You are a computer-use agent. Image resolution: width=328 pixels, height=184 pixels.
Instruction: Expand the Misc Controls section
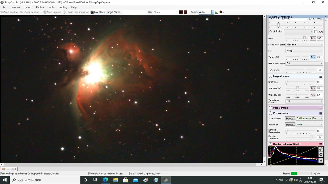point(270,108)
